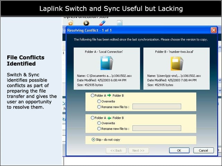The height and width of the screenshot is (166, 222).
Task: Choose Overwrite under Folder A to B
Action: coord(99,101)
